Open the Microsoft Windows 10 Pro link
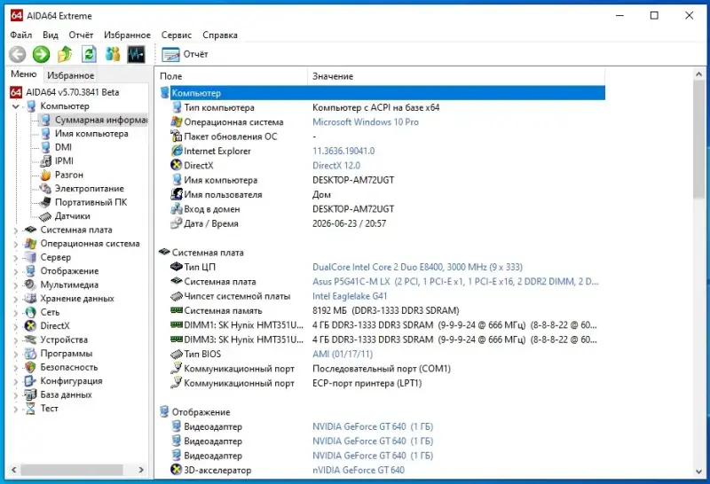This screenshot has height=484, width=710. (366, 122)
